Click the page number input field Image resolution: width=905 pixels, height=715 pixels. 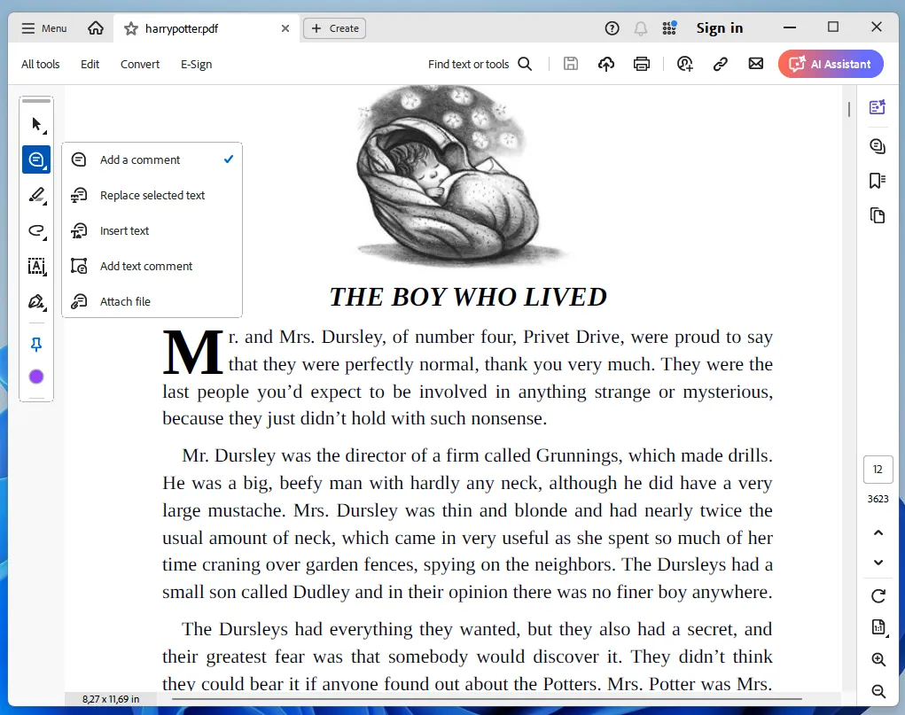pyautogui.click(x=877, y=469)
